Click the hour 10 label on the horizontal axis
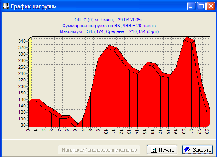 tap(106, 131)
